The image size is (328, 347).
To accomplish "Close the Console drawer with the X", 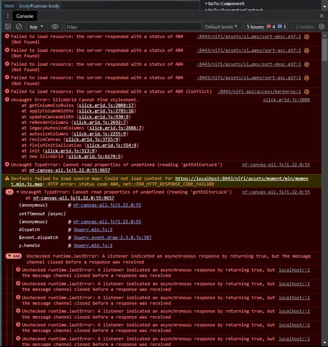I will tap(322, 16).
